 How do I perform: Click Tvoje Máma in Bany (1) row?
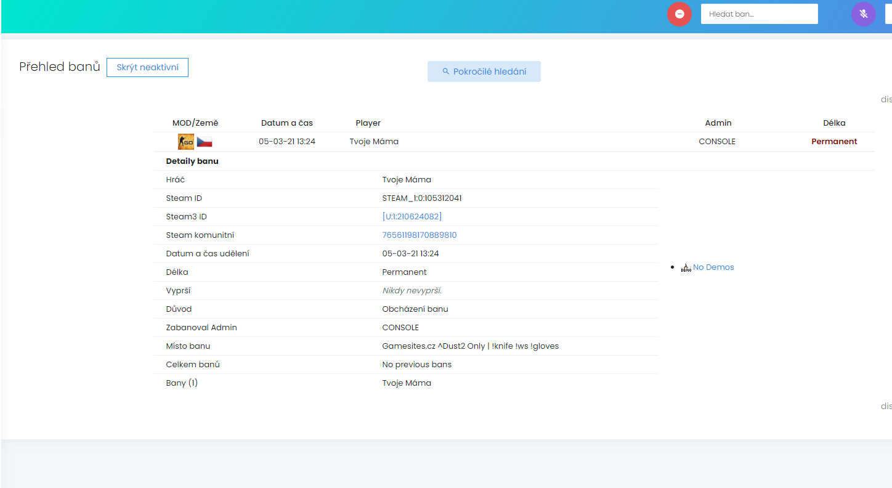click(x=407, y=383)
